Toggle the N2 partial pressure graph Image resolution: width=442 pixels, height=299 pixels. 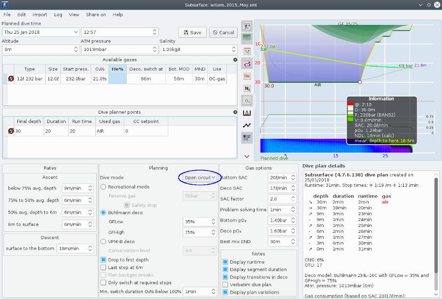coord(247,89)
